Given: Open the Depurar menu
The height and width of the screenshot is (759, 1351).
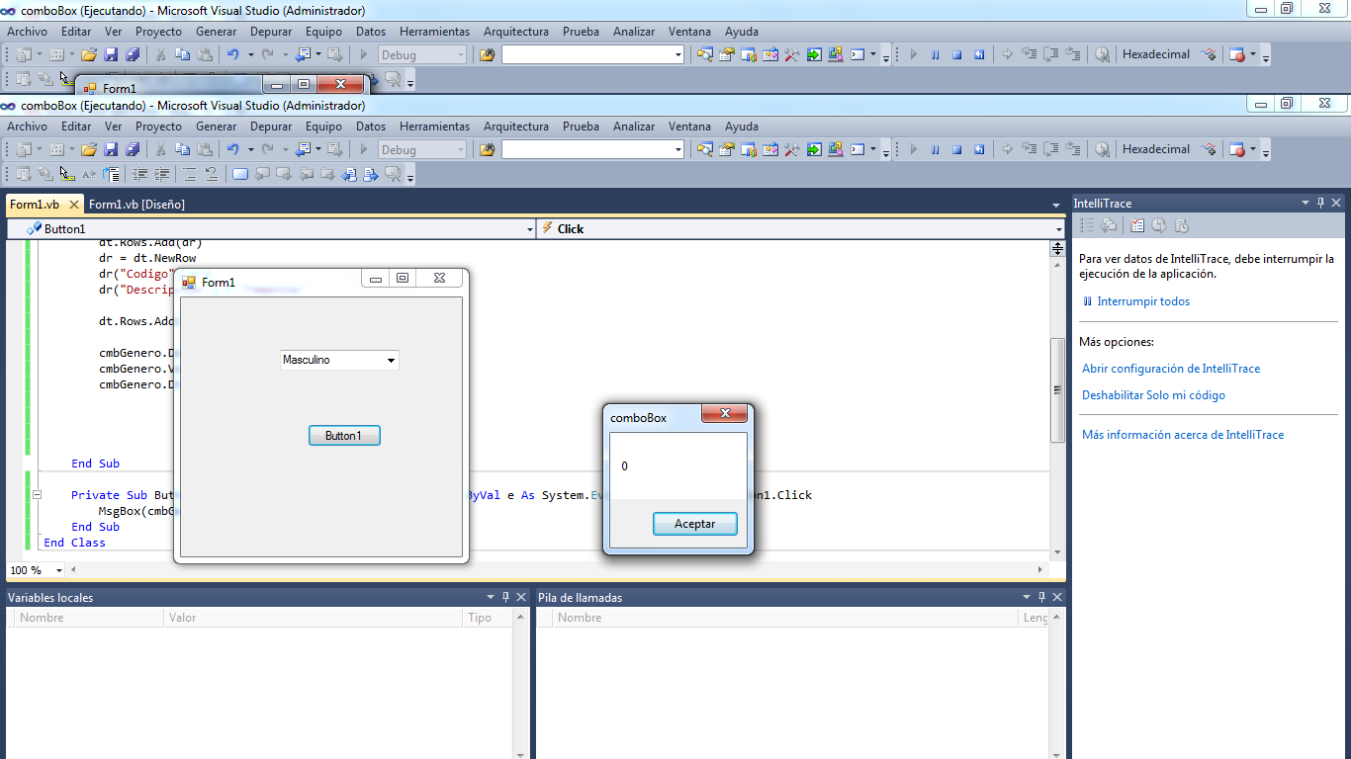Looking at the screenshot, I should [x=270, y=126].
